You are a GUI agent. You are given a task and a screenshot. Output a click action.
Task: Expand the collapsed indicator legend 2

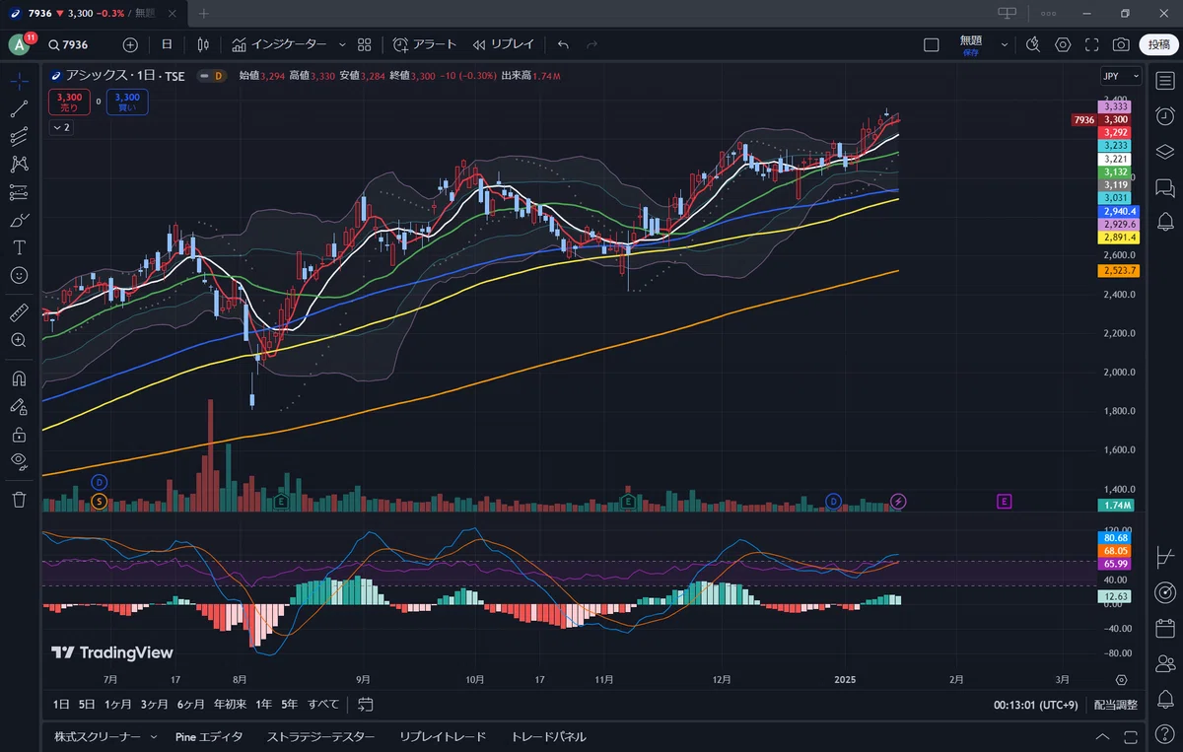tap(61, 127)
